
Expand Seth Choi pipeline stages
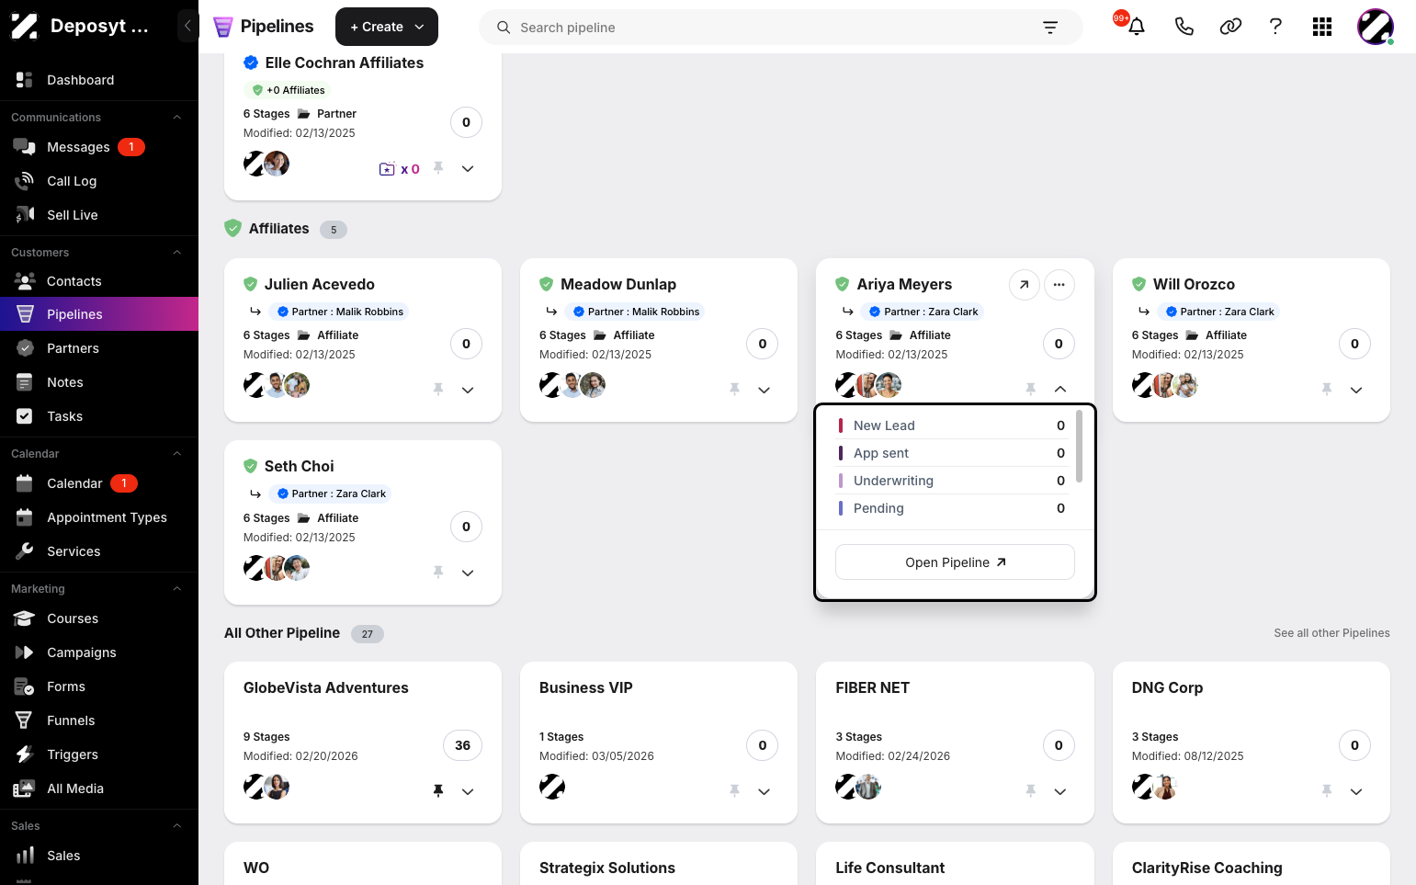(468, 573)
